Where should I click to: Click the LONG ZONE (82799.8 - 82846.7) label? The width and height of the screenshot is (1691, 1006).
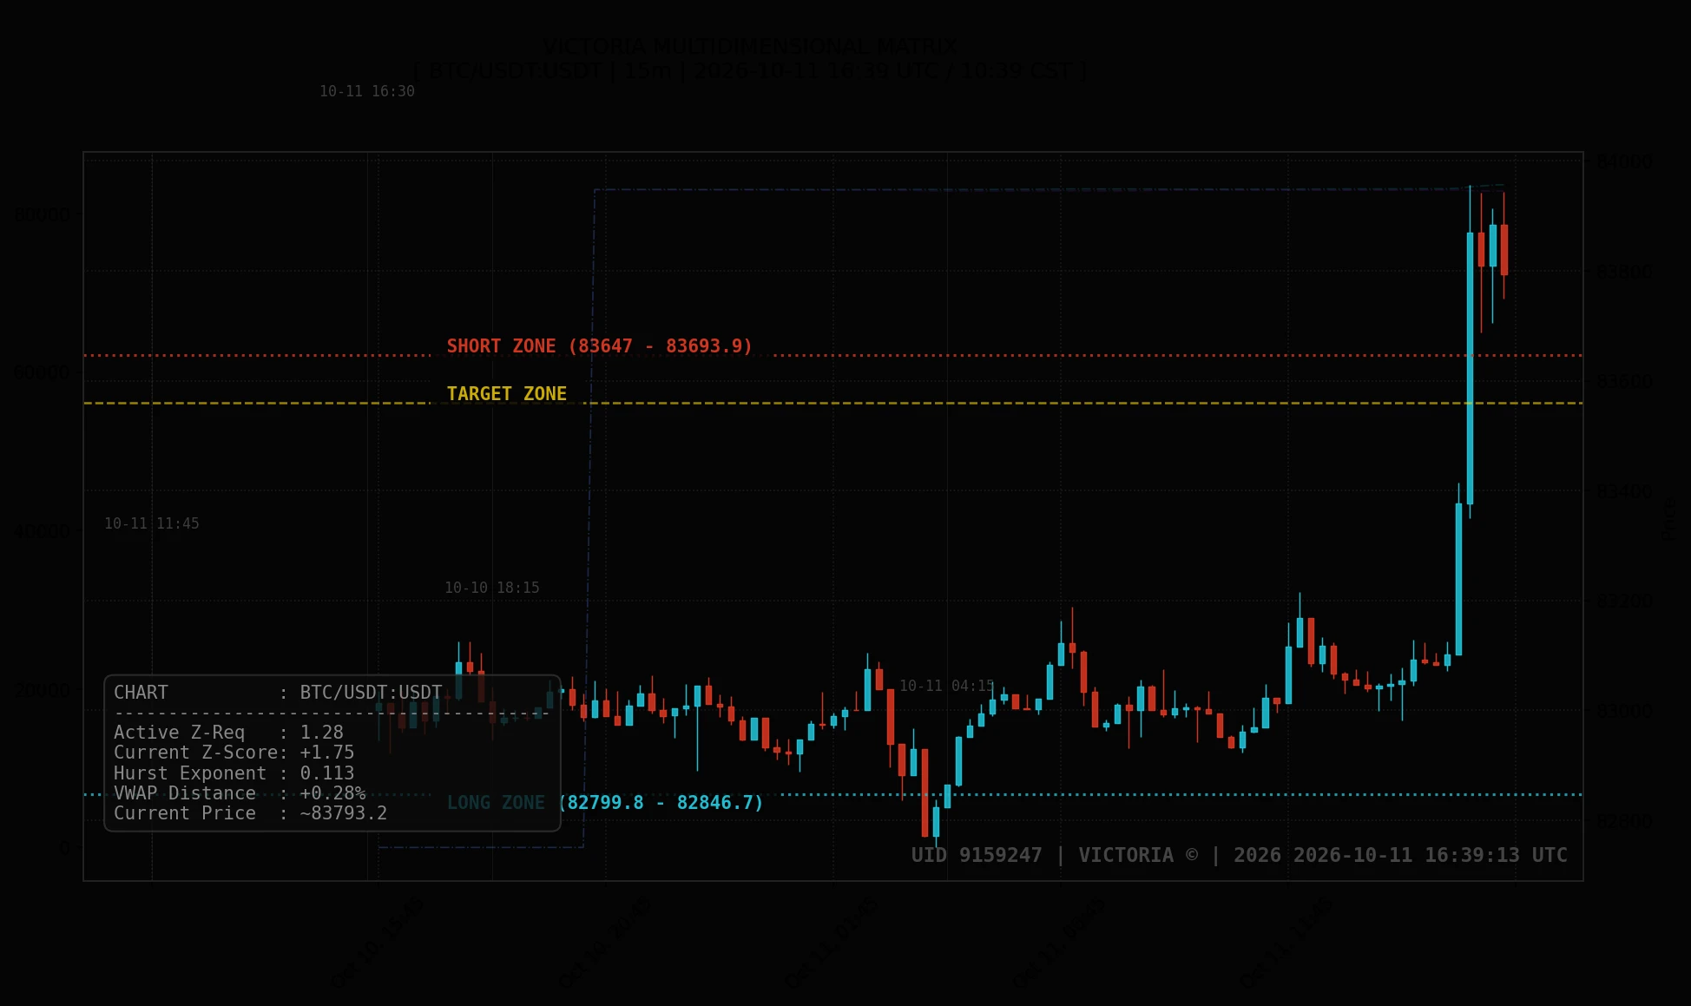[x=605, y=803]
